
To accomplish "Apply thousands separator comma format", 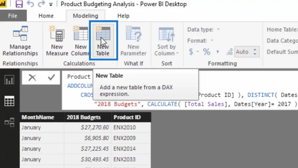I will (218, 52).
